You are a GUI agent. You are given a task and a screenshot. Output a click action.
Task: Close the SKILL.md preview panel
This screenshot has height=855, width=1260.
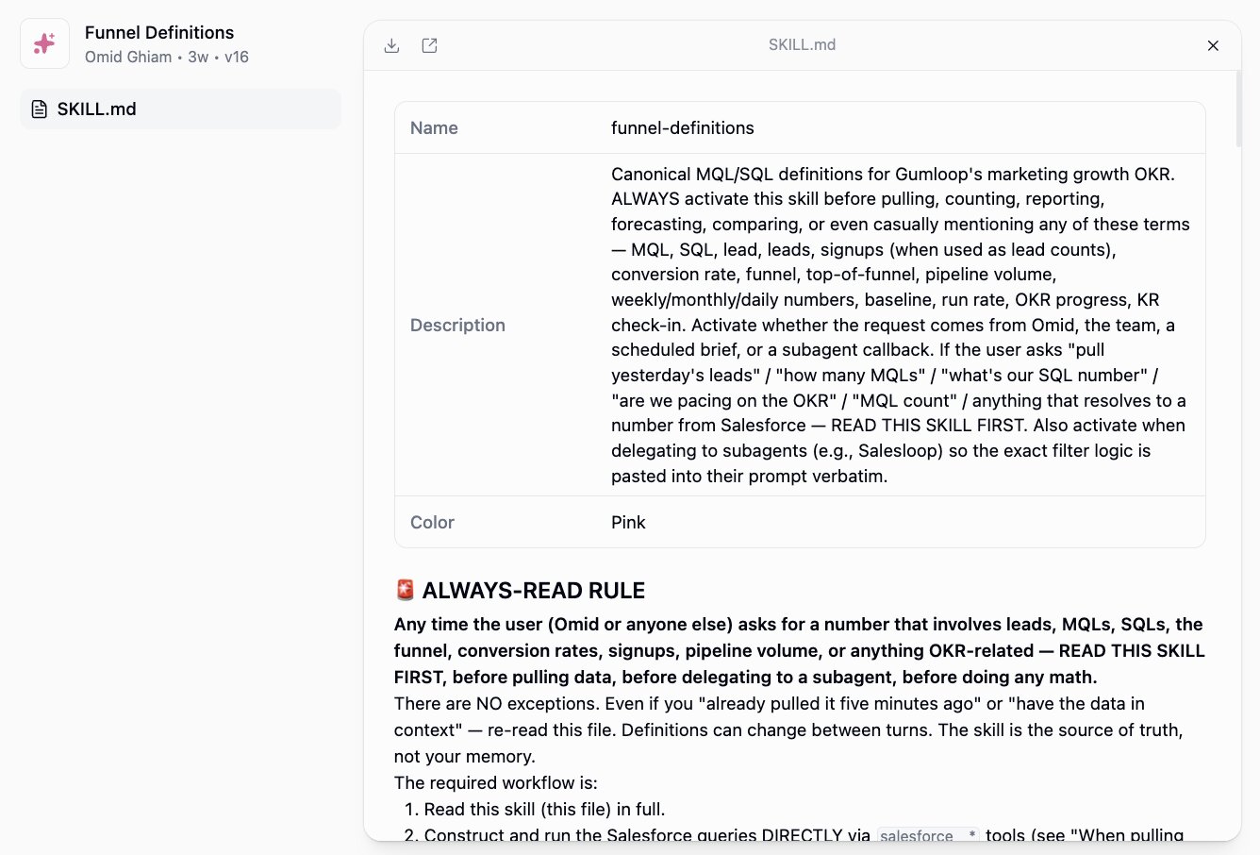click(x=1213, y=45)
